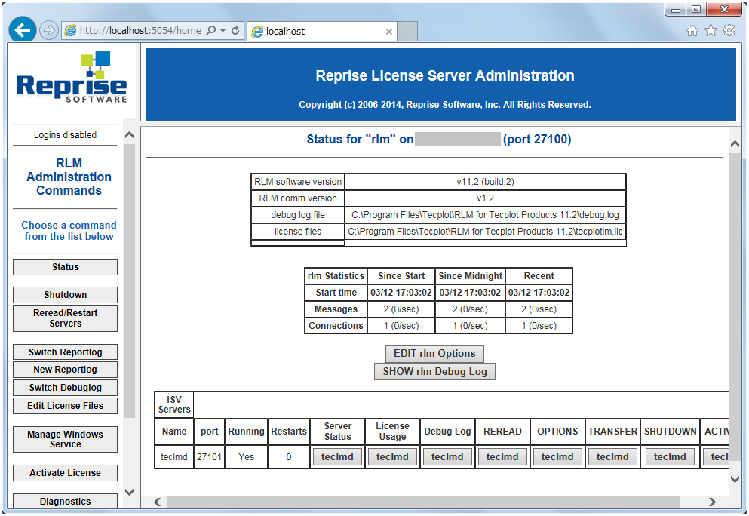
Task: Open the Diagnostics command
Action: point(65,501)
